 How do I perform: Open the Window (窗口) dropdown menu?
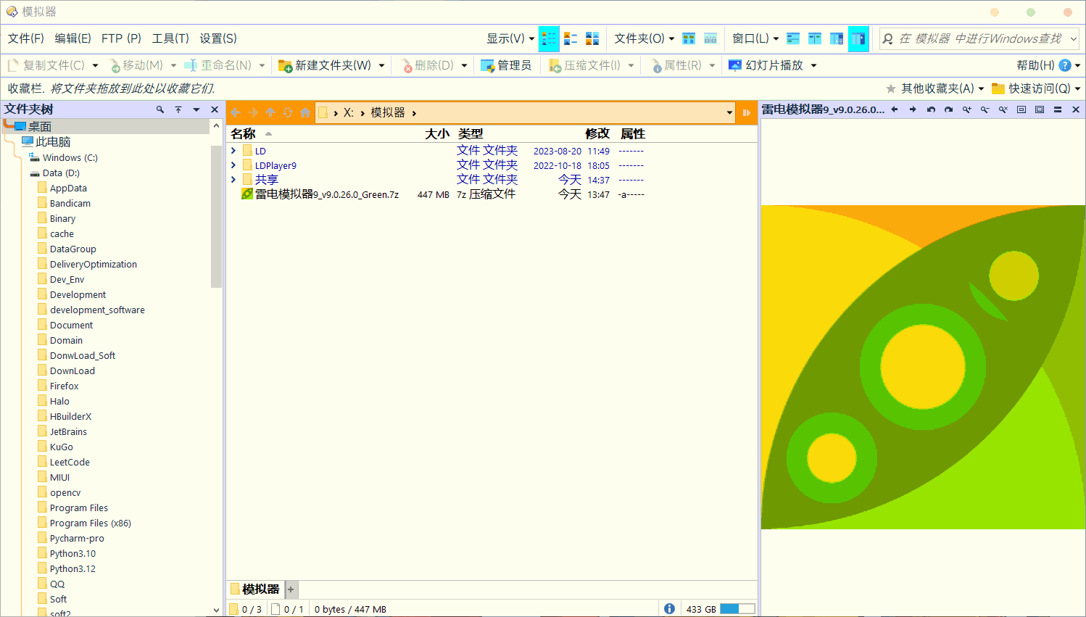pyautogui.click(x=755, y=38)
